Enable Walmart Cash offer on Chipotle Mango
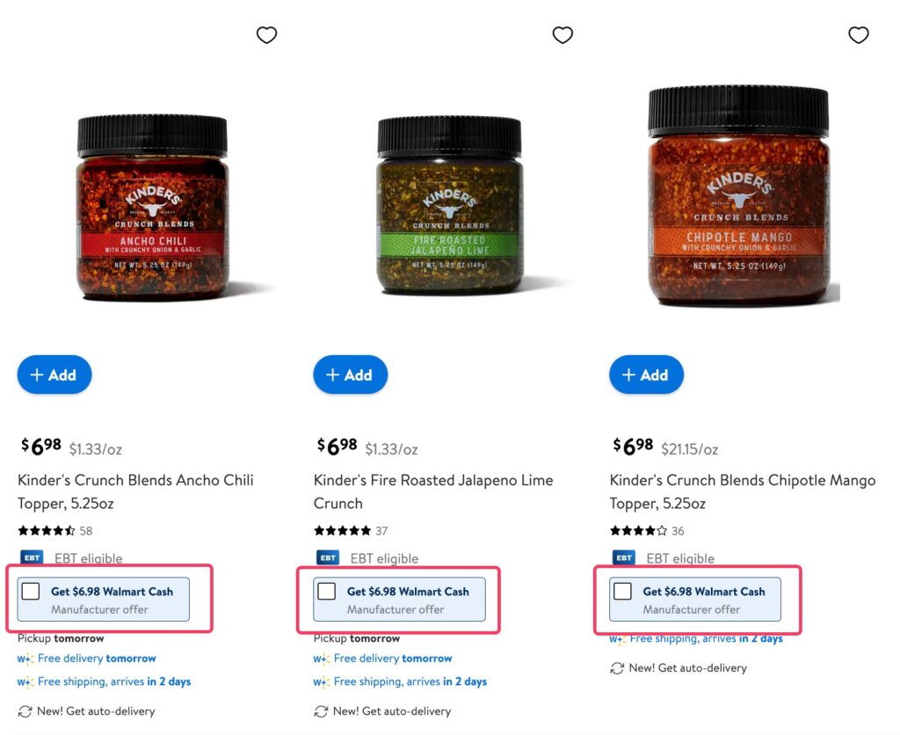 click(622, 591)
